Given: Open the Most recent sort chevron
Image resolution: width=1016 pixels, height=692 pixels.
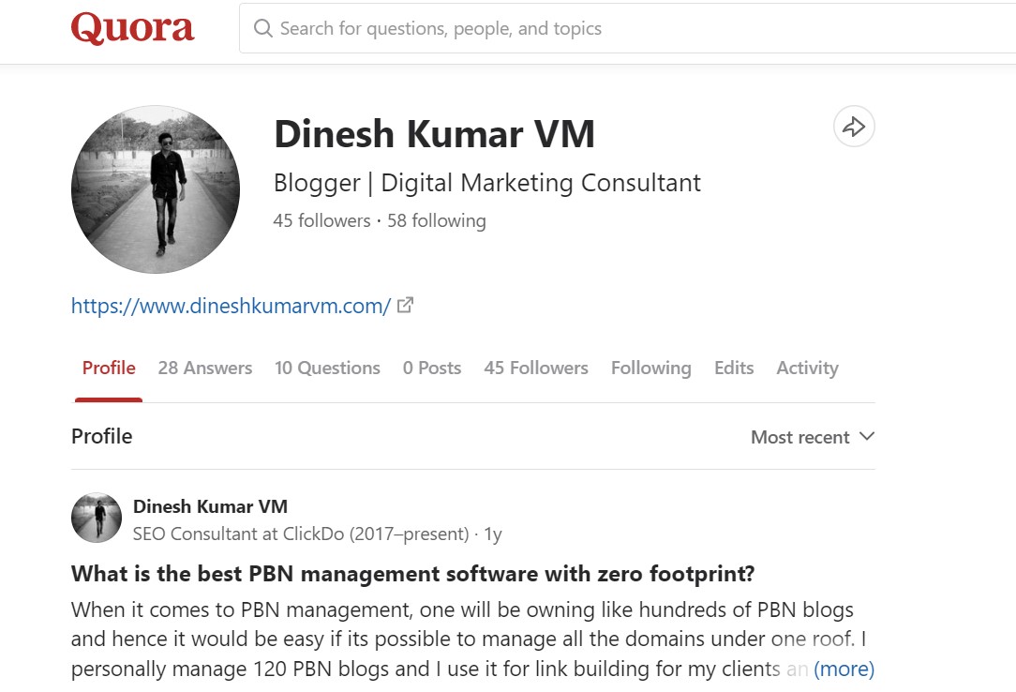Looking at the screenshot, I should pos(867,436).
